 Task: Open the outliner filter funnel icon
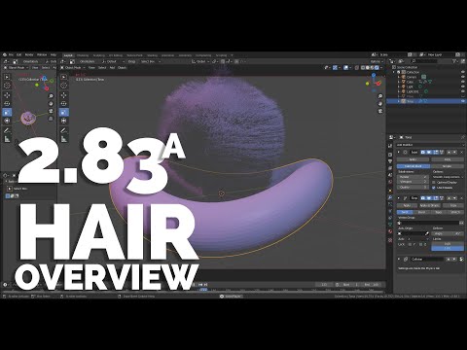coord(455,61)
